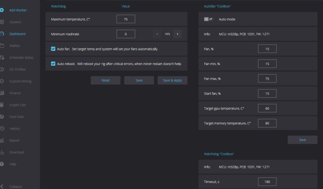This screenshot has width=323, height=189.
Task: Open Finance in the sidebar menu
Action: point(15,93)
